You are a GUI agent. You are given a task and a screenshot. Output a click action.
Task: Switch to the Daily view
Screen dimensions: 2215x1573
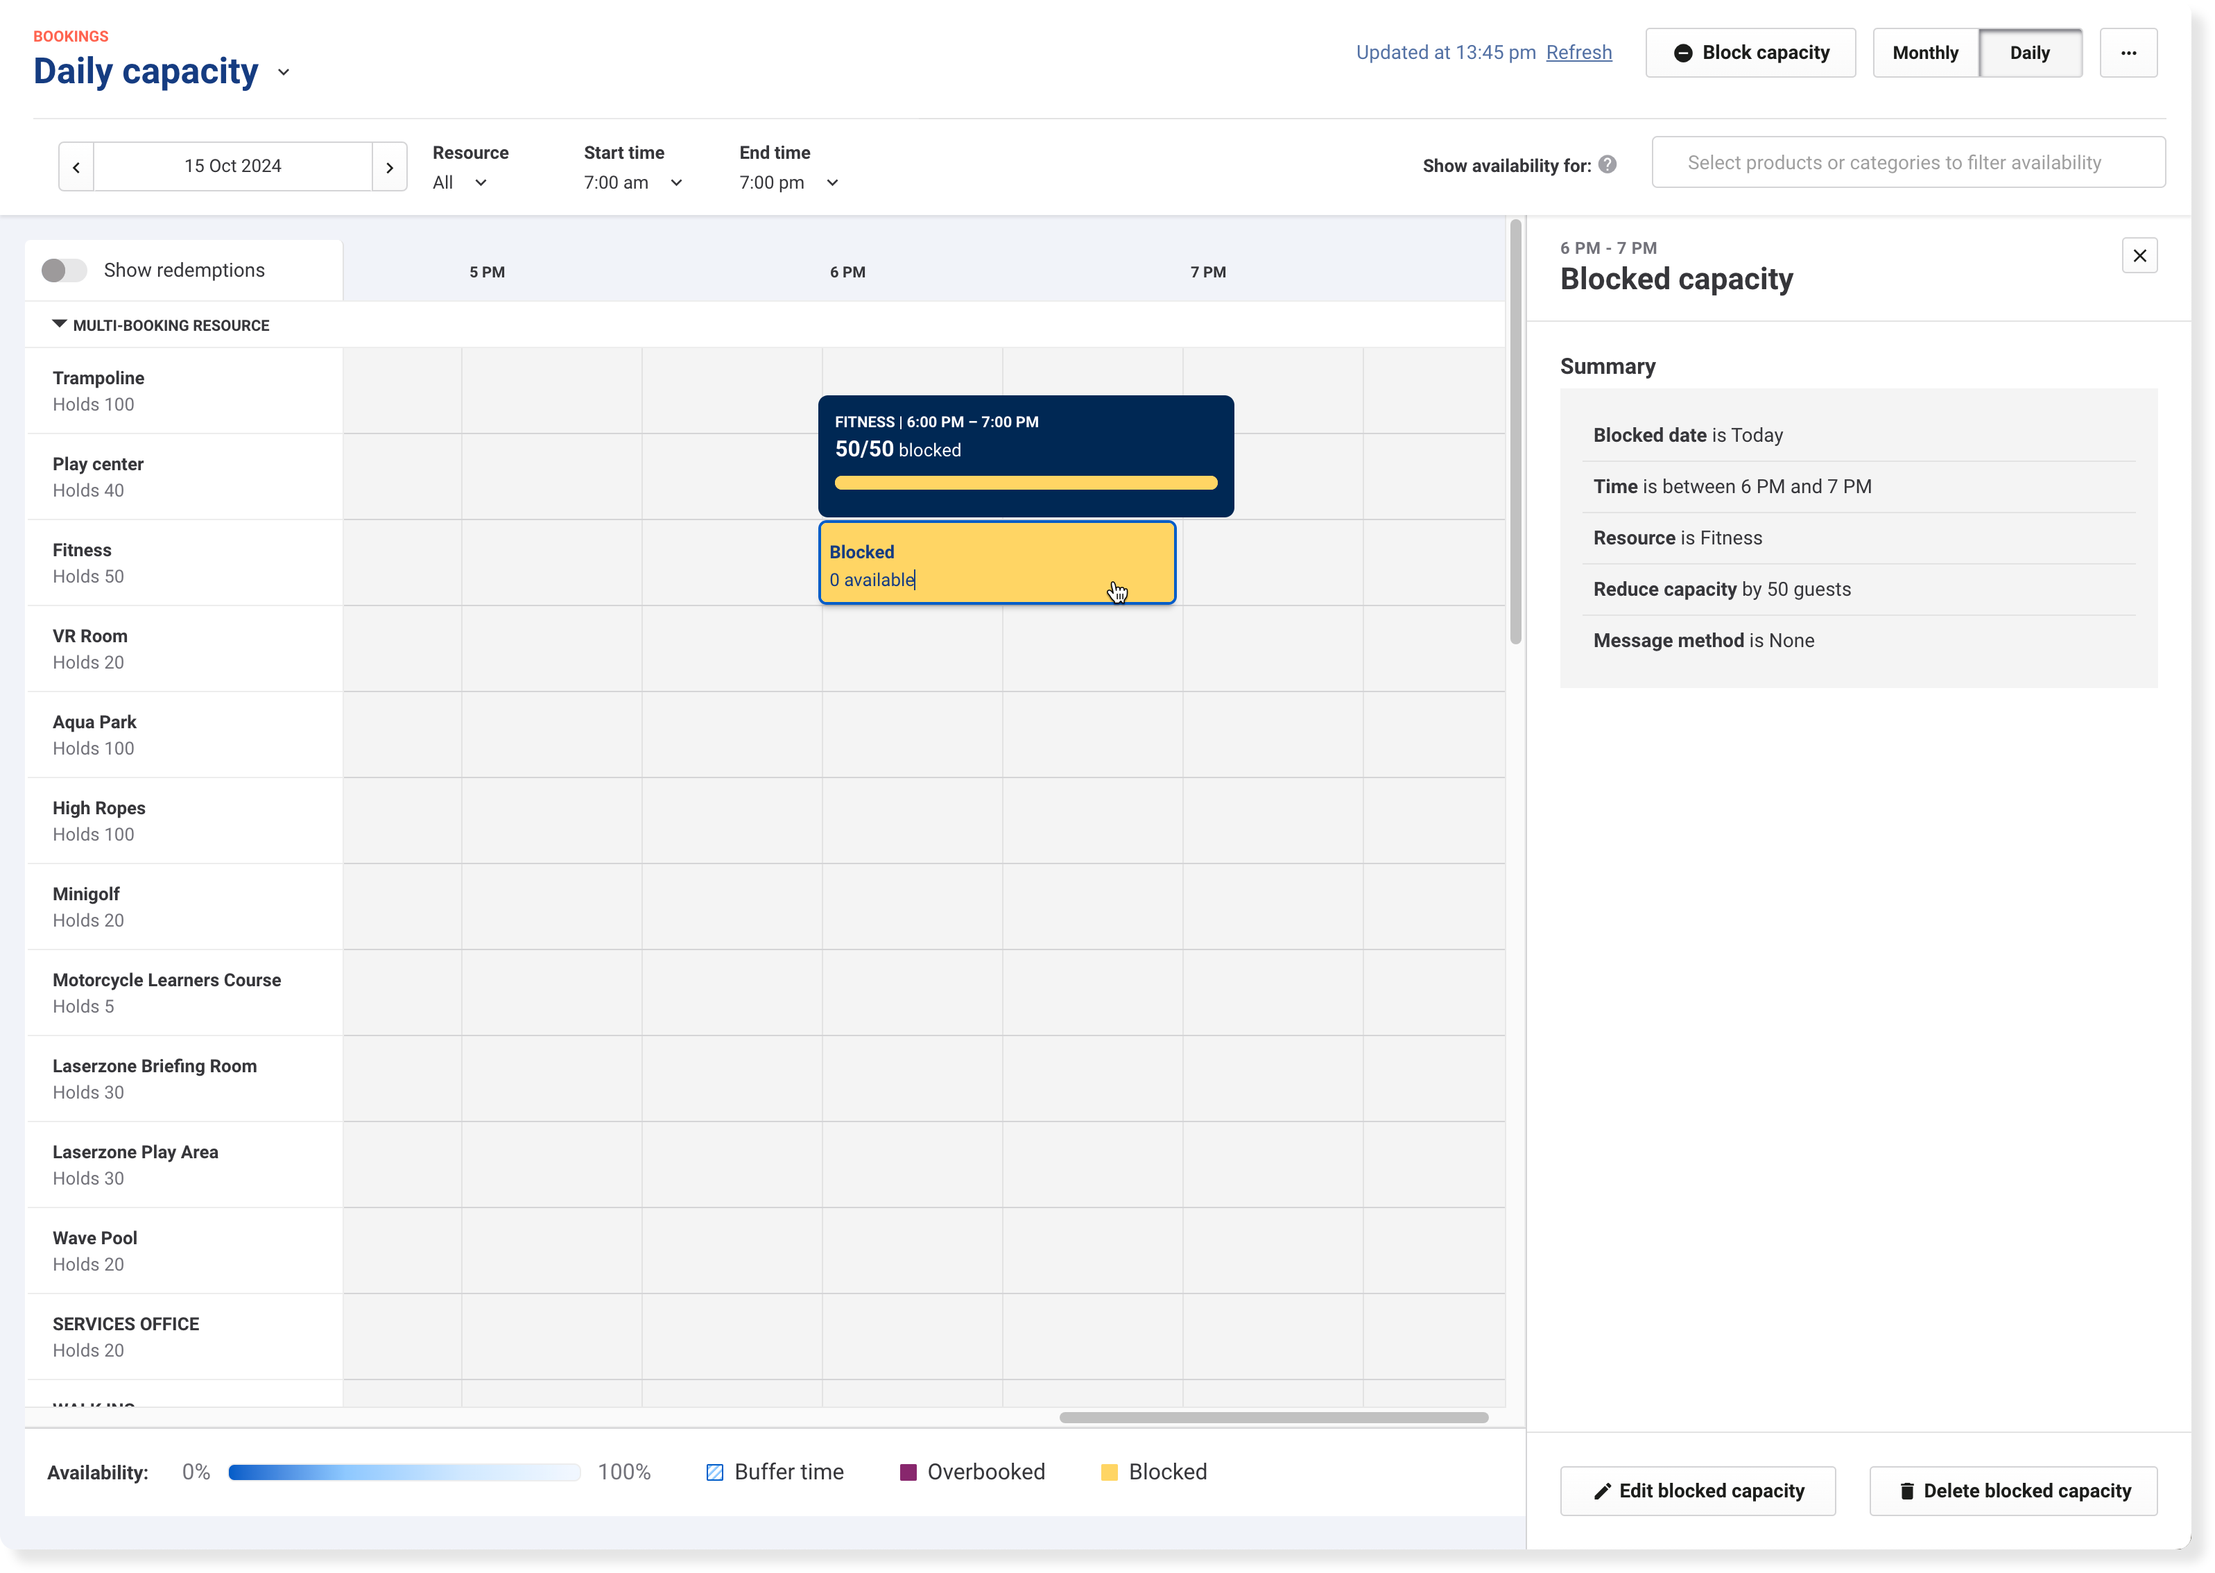[2030, 53]
